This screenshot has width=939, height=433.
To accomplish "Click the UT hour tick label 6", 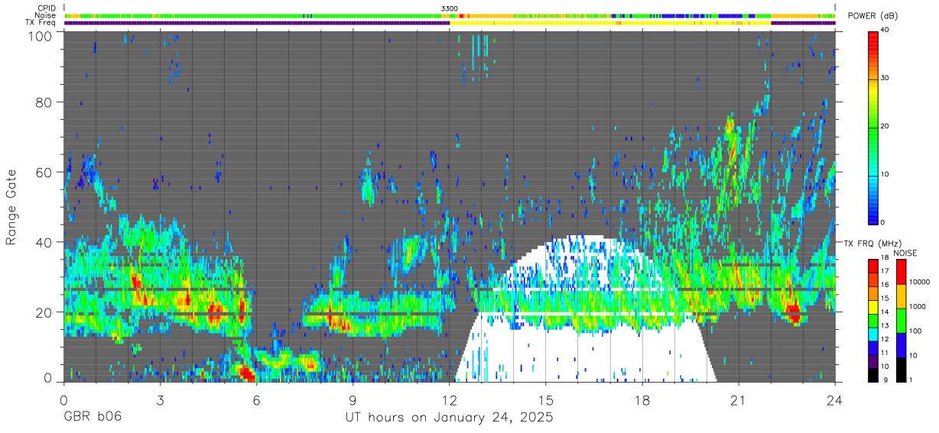I will pos(256,400).
